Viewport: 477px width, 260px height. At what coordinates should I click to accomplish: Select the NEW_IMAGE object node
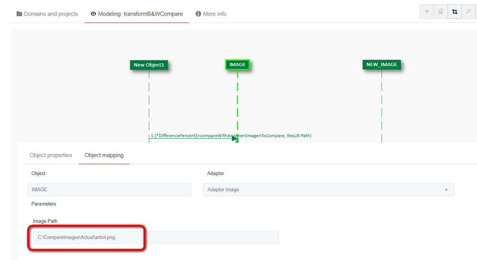click(381, 65)
